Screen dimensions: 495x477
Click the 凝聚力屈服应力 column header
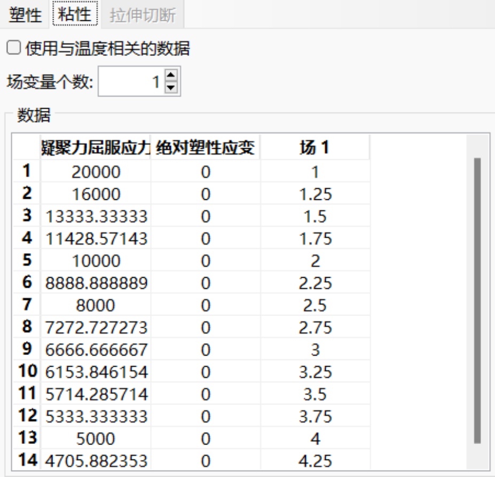click(95, 148)
